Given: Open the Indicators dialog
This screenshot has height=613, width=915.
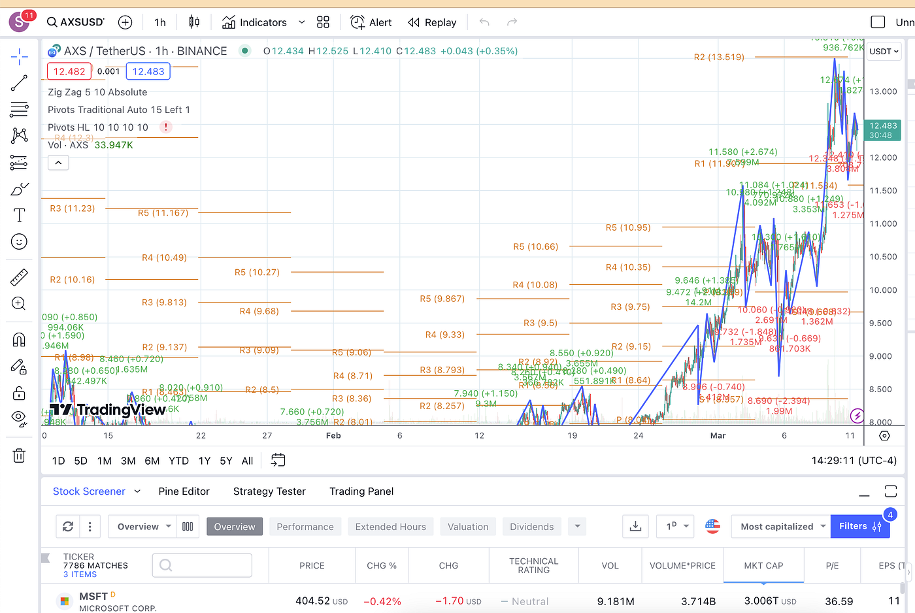Looking at the screenshot, I should (254, 22).
